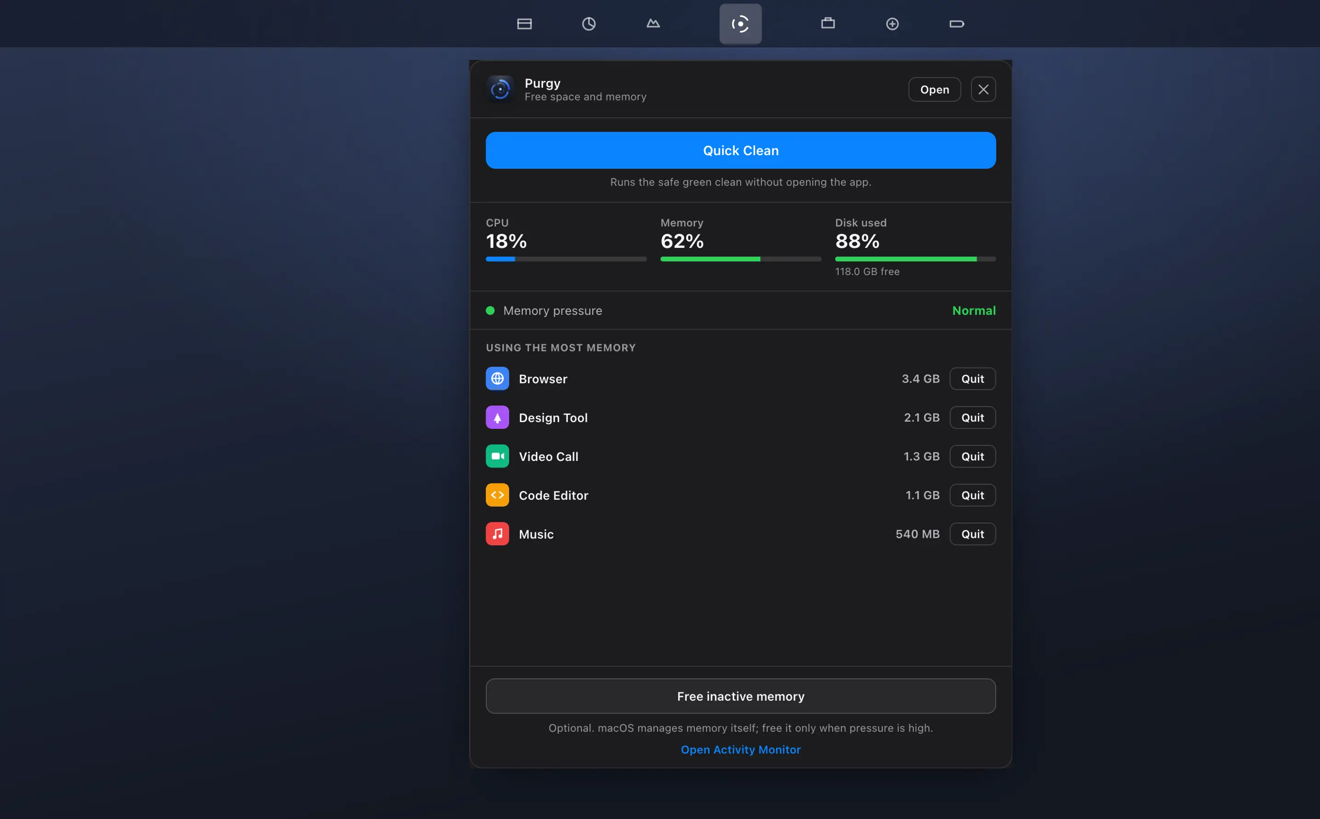1320x819 pixels.
Task: Click the Browser globe icon
Action: click(x=497, y=379)
